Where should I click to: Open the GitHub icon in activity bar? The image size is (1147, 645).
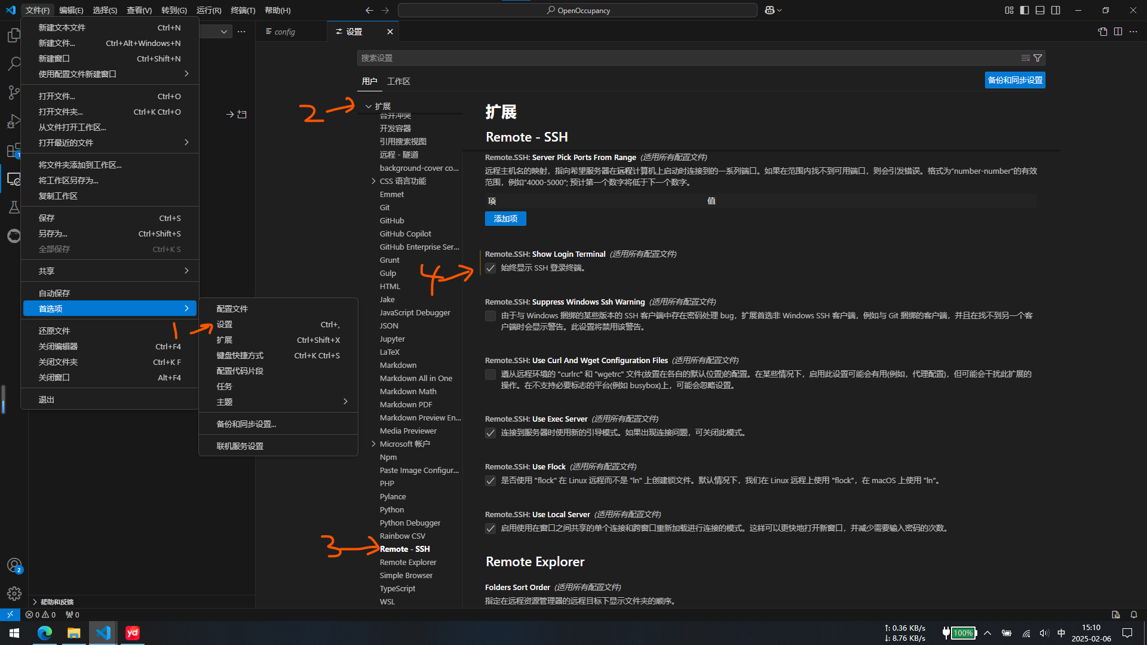(14, 236)
